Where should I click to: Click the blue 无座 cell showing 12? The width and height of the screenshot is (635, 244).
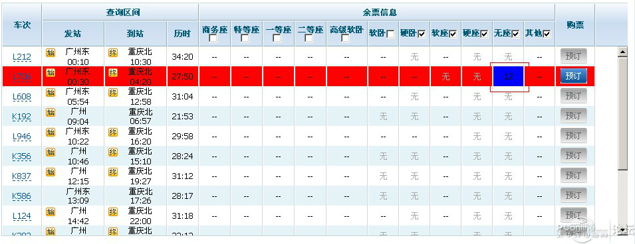point(509,76)
